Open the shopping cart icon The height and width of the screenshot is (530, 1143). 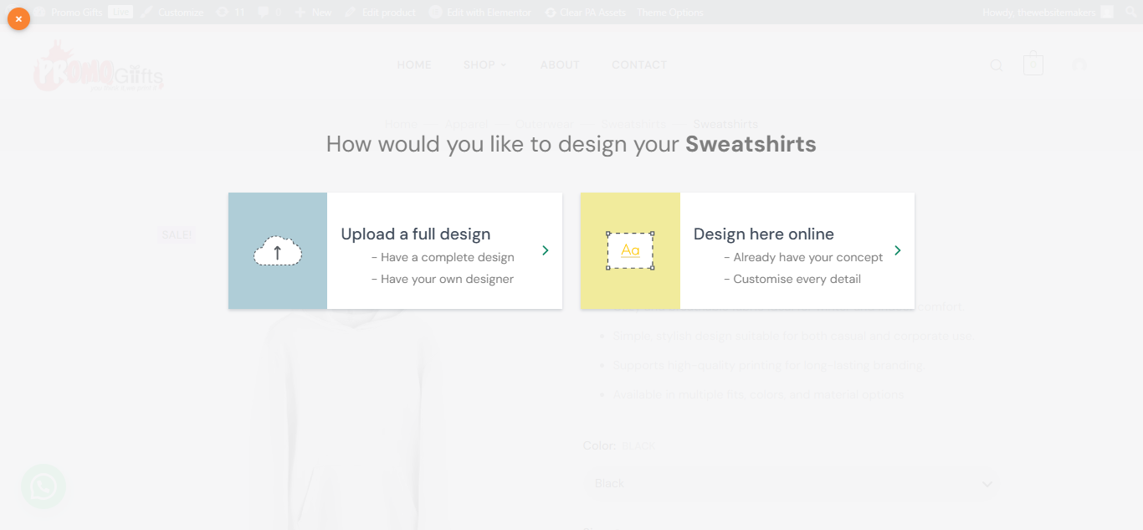coord(1033,65)
